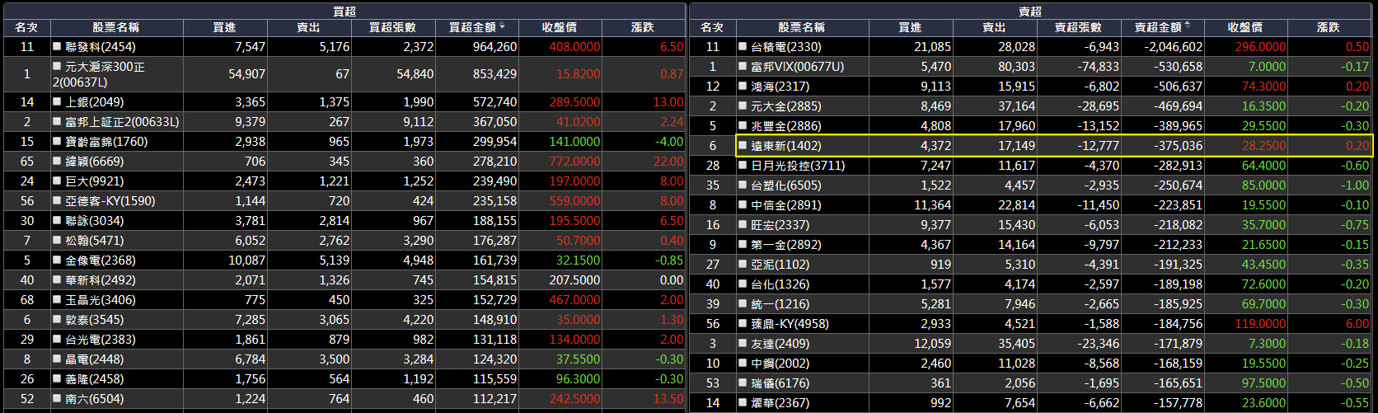
Task: Select stock name 日月光投控(3711)
Action: 798,166
